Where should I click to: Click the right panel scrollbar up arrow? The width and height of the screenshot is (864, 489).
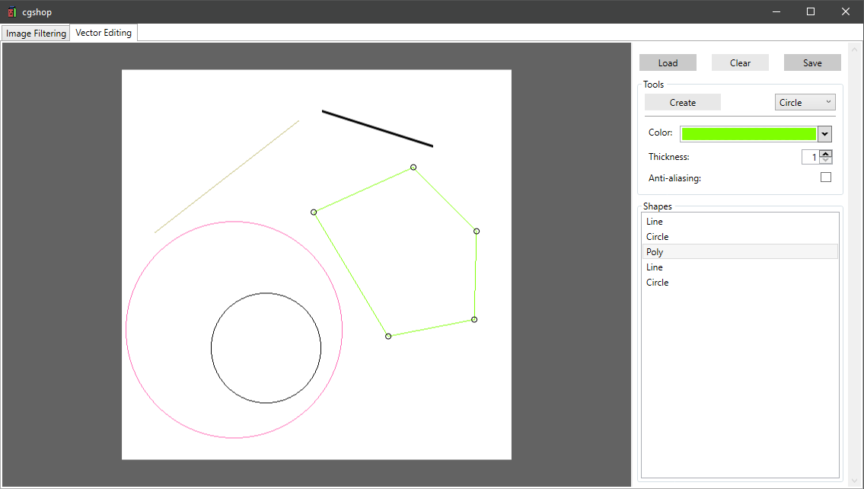pos(855,50)
